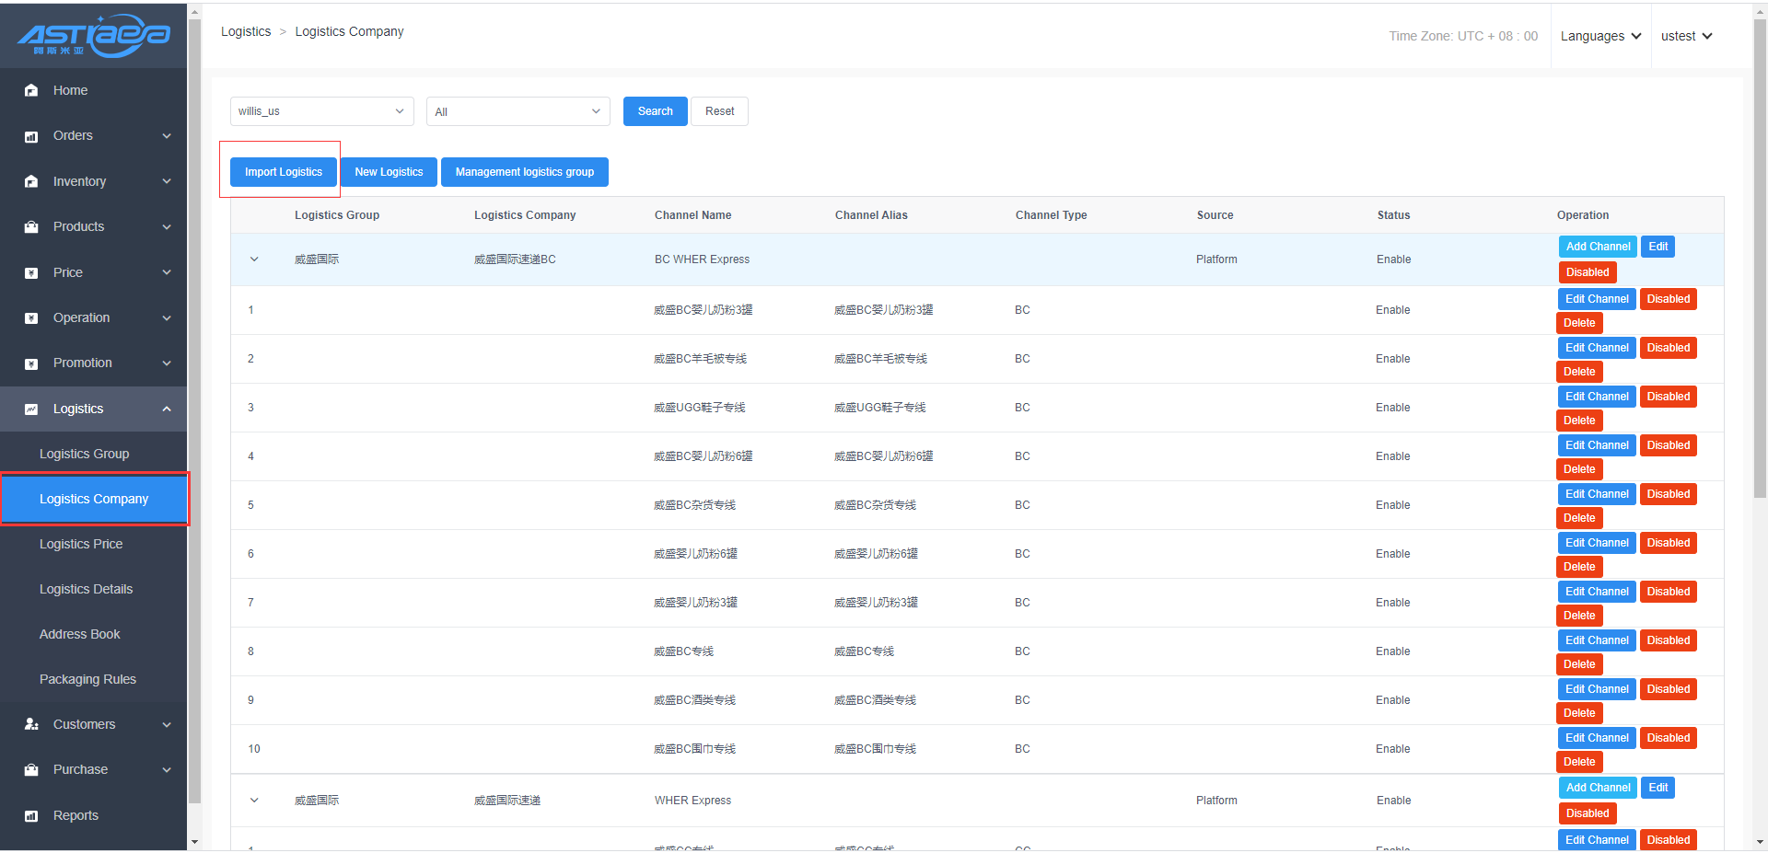The width and height of the screenshot is (1768, 853).
Task: Click the Inventory house icon in sidebar
Action: 31,181
